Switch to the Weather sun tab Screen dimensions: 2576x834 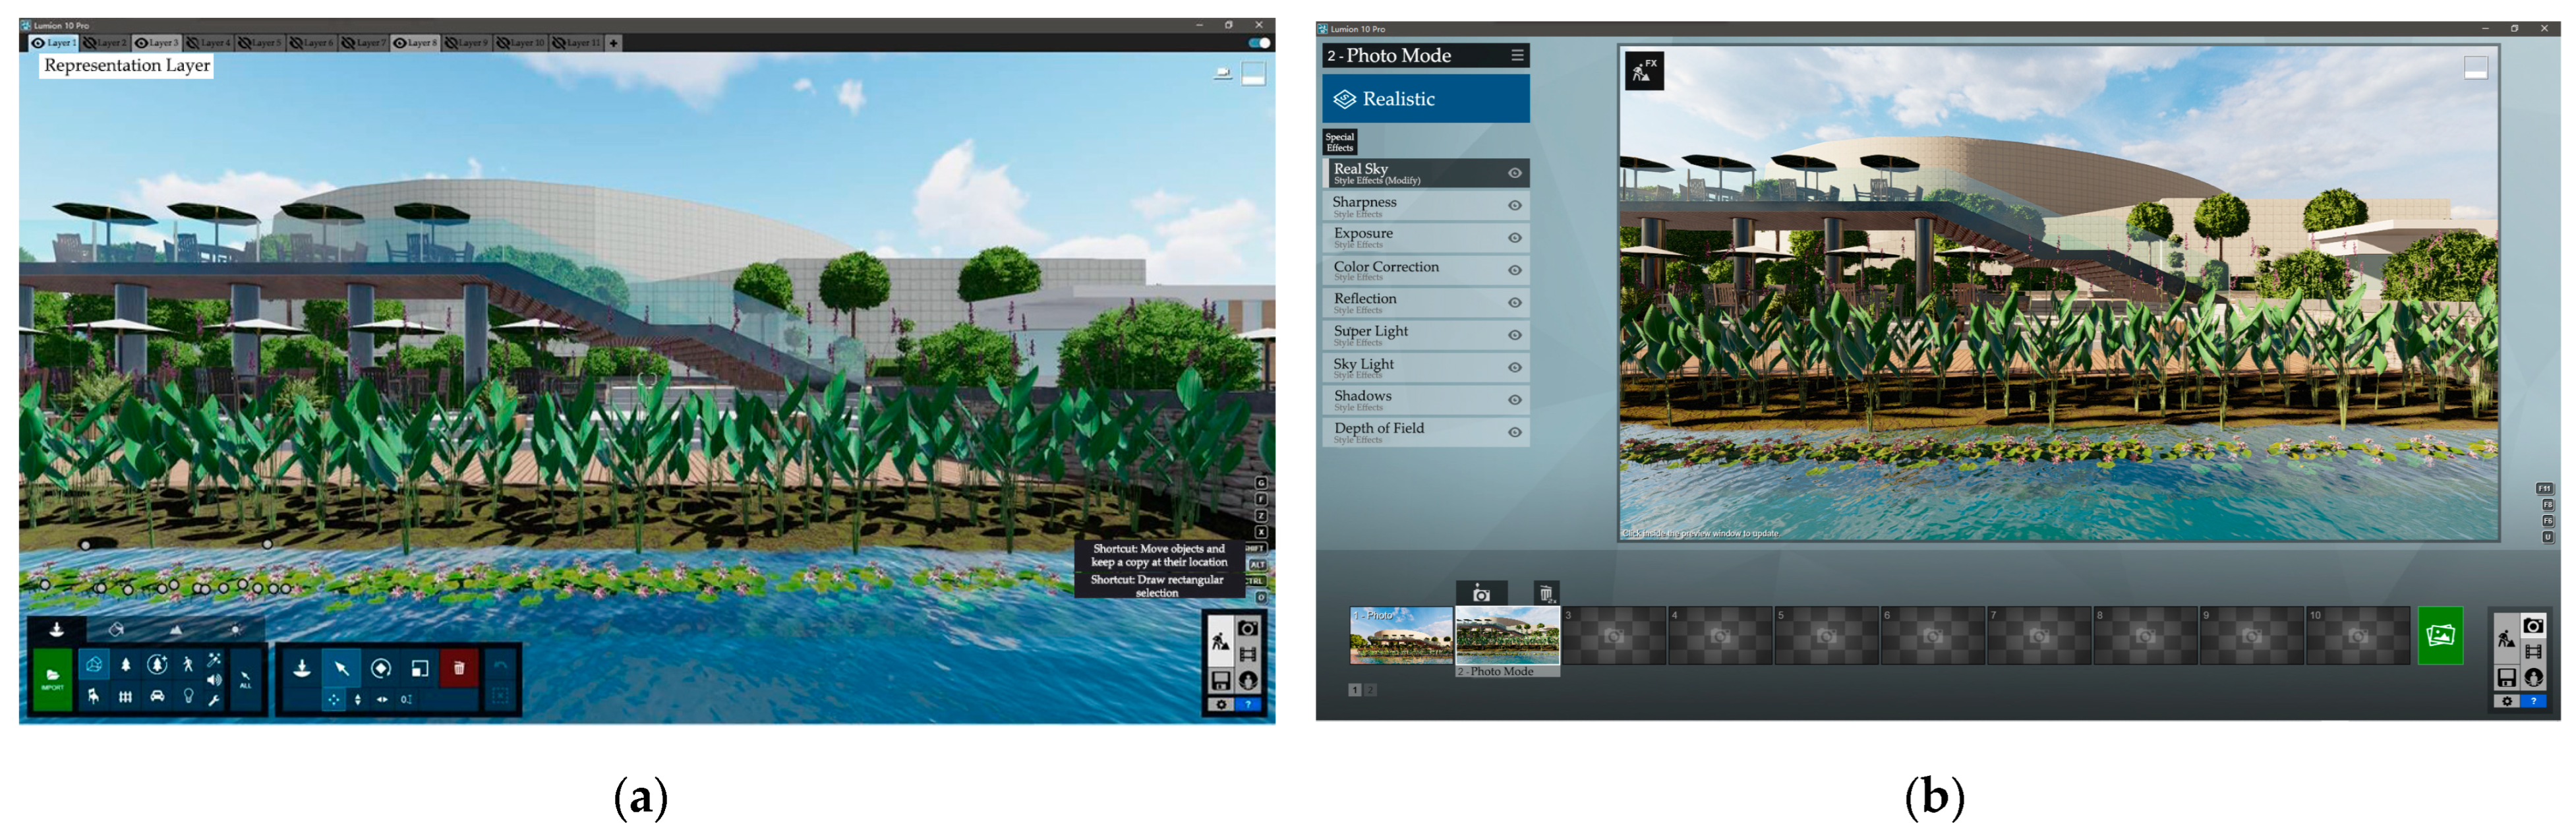(235, 630)
